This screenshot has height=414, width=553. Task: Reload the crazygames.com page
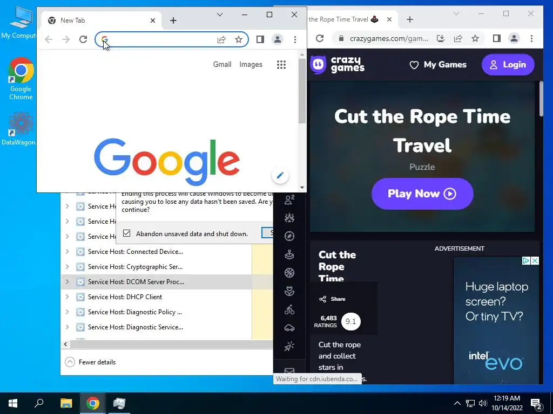pos(320,38)
